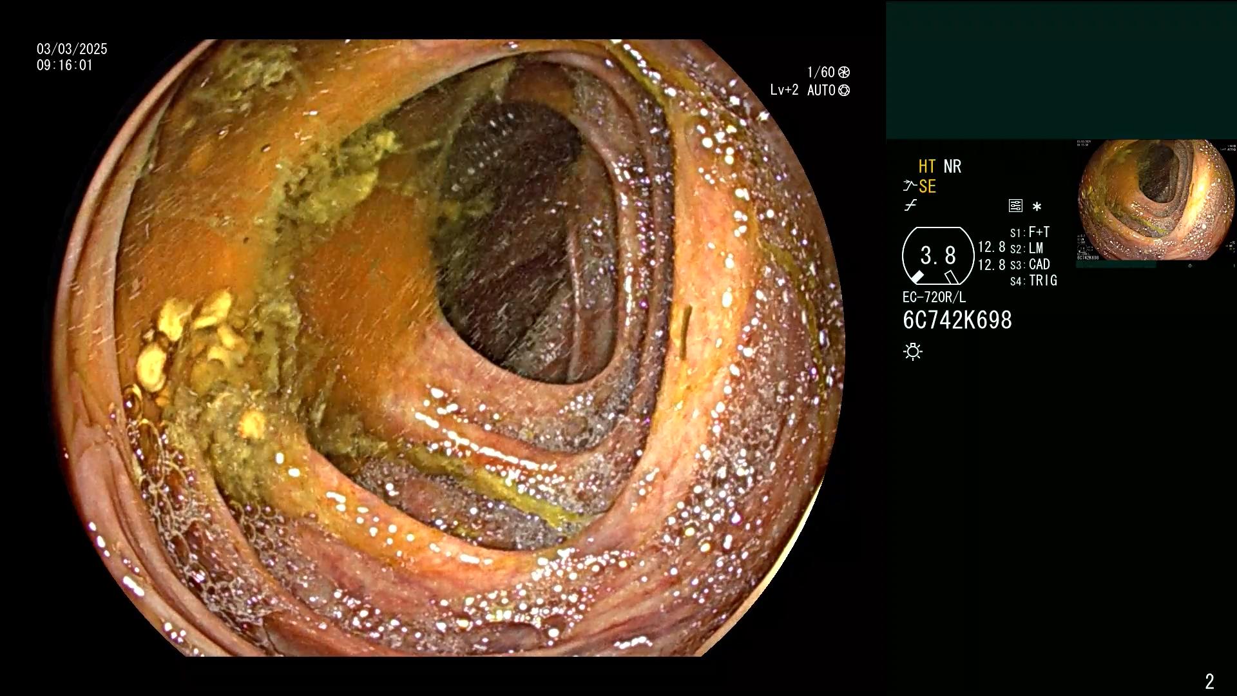1237x696 pixels.
Task: Click the light source lamp icon
Action: click(913, 352)
